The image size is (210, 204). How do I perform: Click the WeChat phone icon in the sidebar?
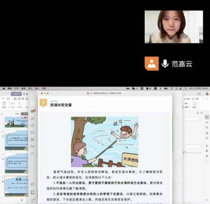[x=32, y=192]
